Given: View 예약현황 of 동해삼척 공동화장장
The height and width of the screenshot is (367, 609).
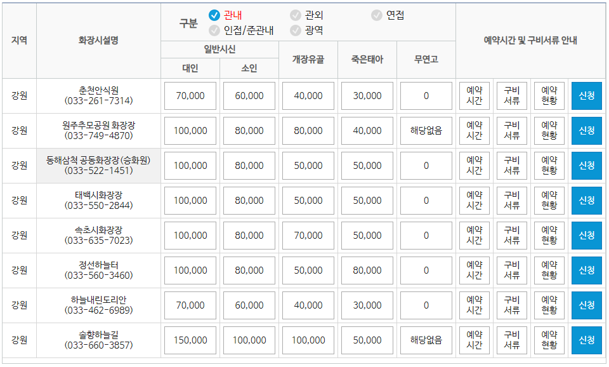Looking at the screenshot, I should click(548, 165).
